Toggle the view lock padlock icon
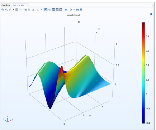Image resolution: width=156 pixels, height=130 pixels. 66,10
